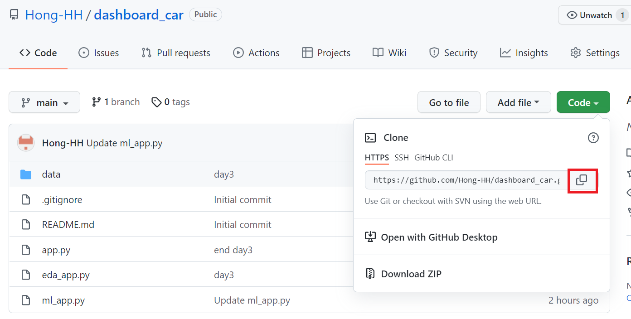Open 'day3' commit message on data row
Viewport: 631px width, 319px height.
click(x=224, y=174)
